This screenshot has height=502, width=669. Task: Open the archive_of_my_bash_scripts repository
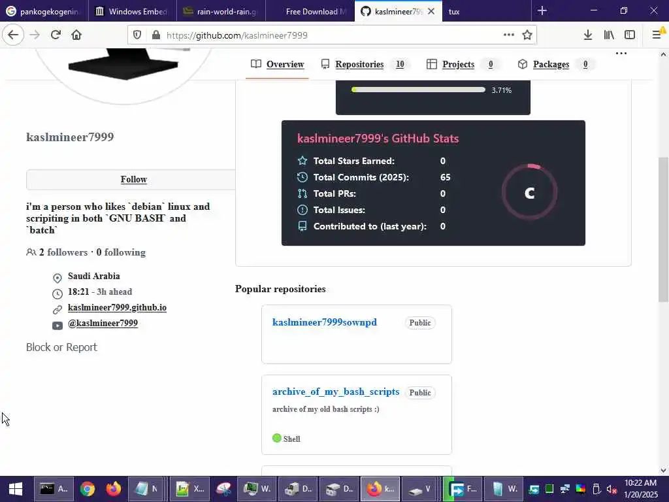336,392
